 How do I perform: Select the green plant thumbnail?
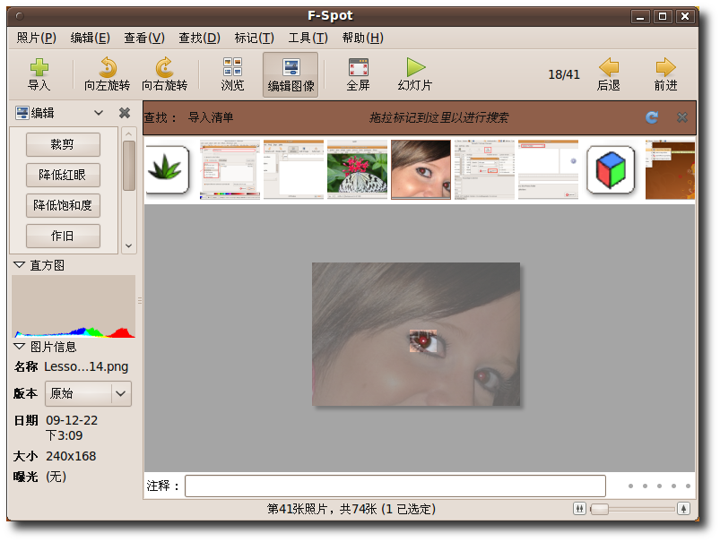tap(168, 169)
